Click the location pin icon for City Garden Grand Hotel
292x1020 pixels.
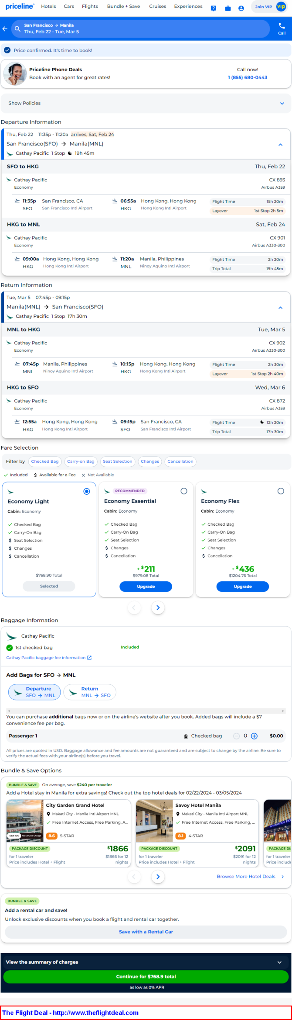click(x=48, y=814)
